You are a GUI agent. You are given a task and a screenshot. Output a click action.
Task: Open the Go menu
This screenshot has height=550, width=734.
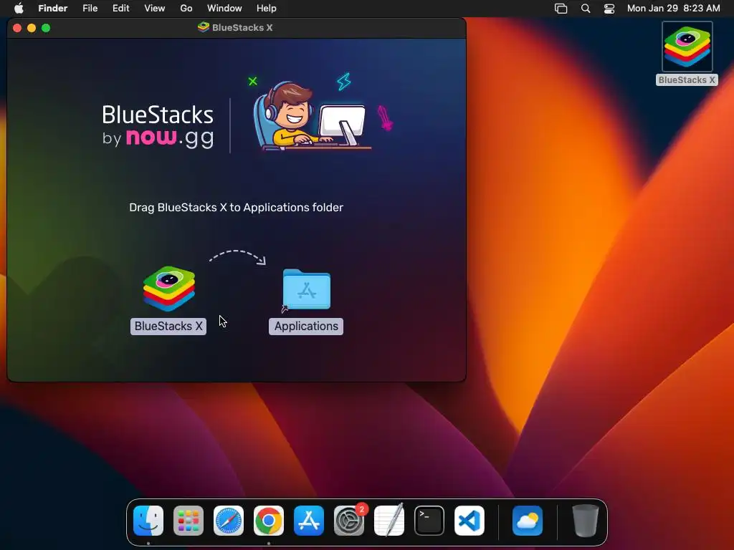186,9
